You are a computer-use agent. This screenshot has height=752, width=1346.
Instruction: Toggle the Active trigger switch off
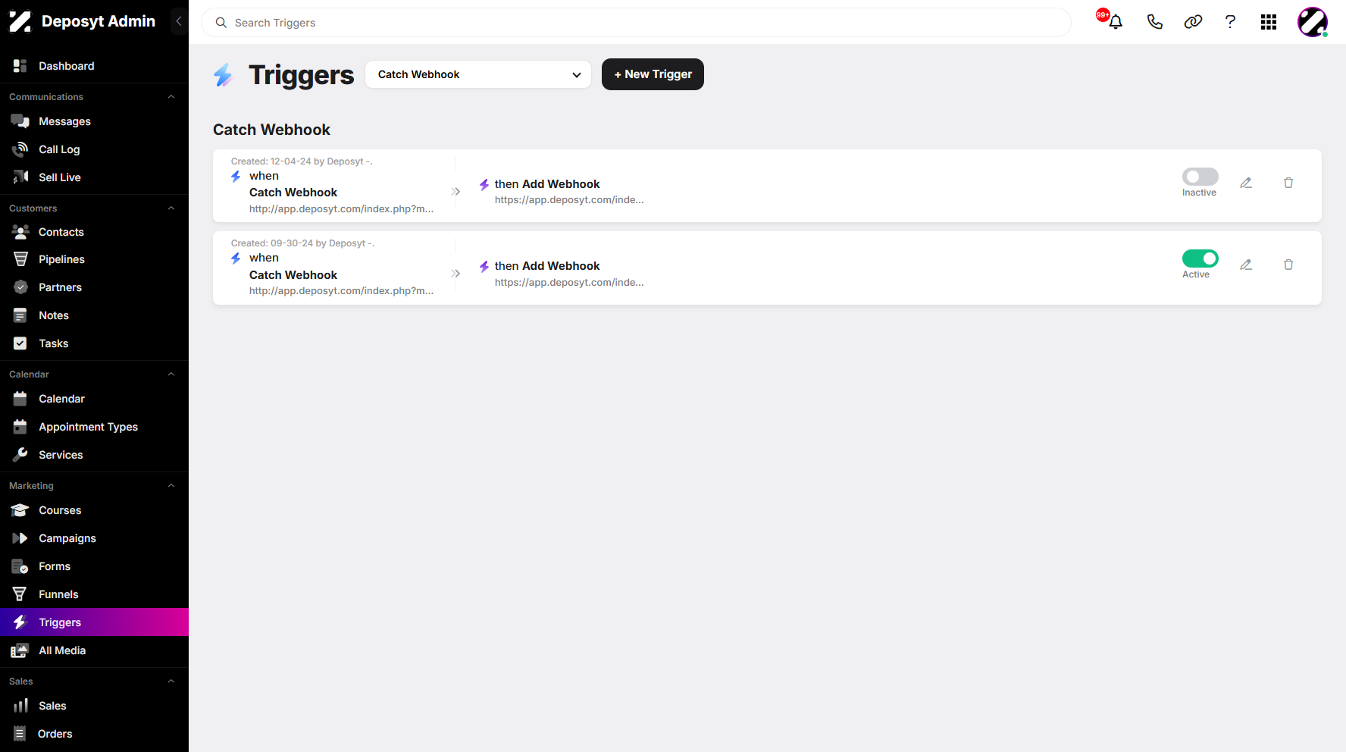(1200, 258)
